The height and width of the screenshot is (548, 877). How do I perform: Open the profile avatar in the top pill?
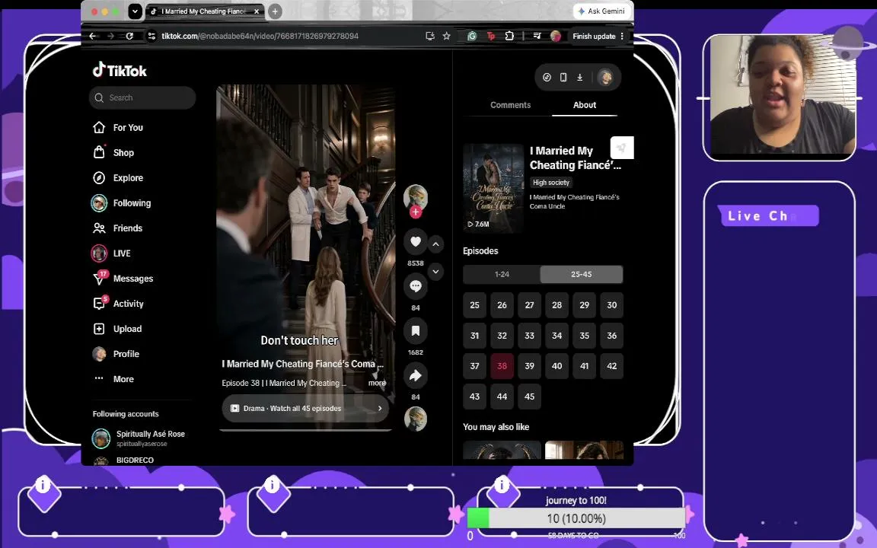(605, 77)
